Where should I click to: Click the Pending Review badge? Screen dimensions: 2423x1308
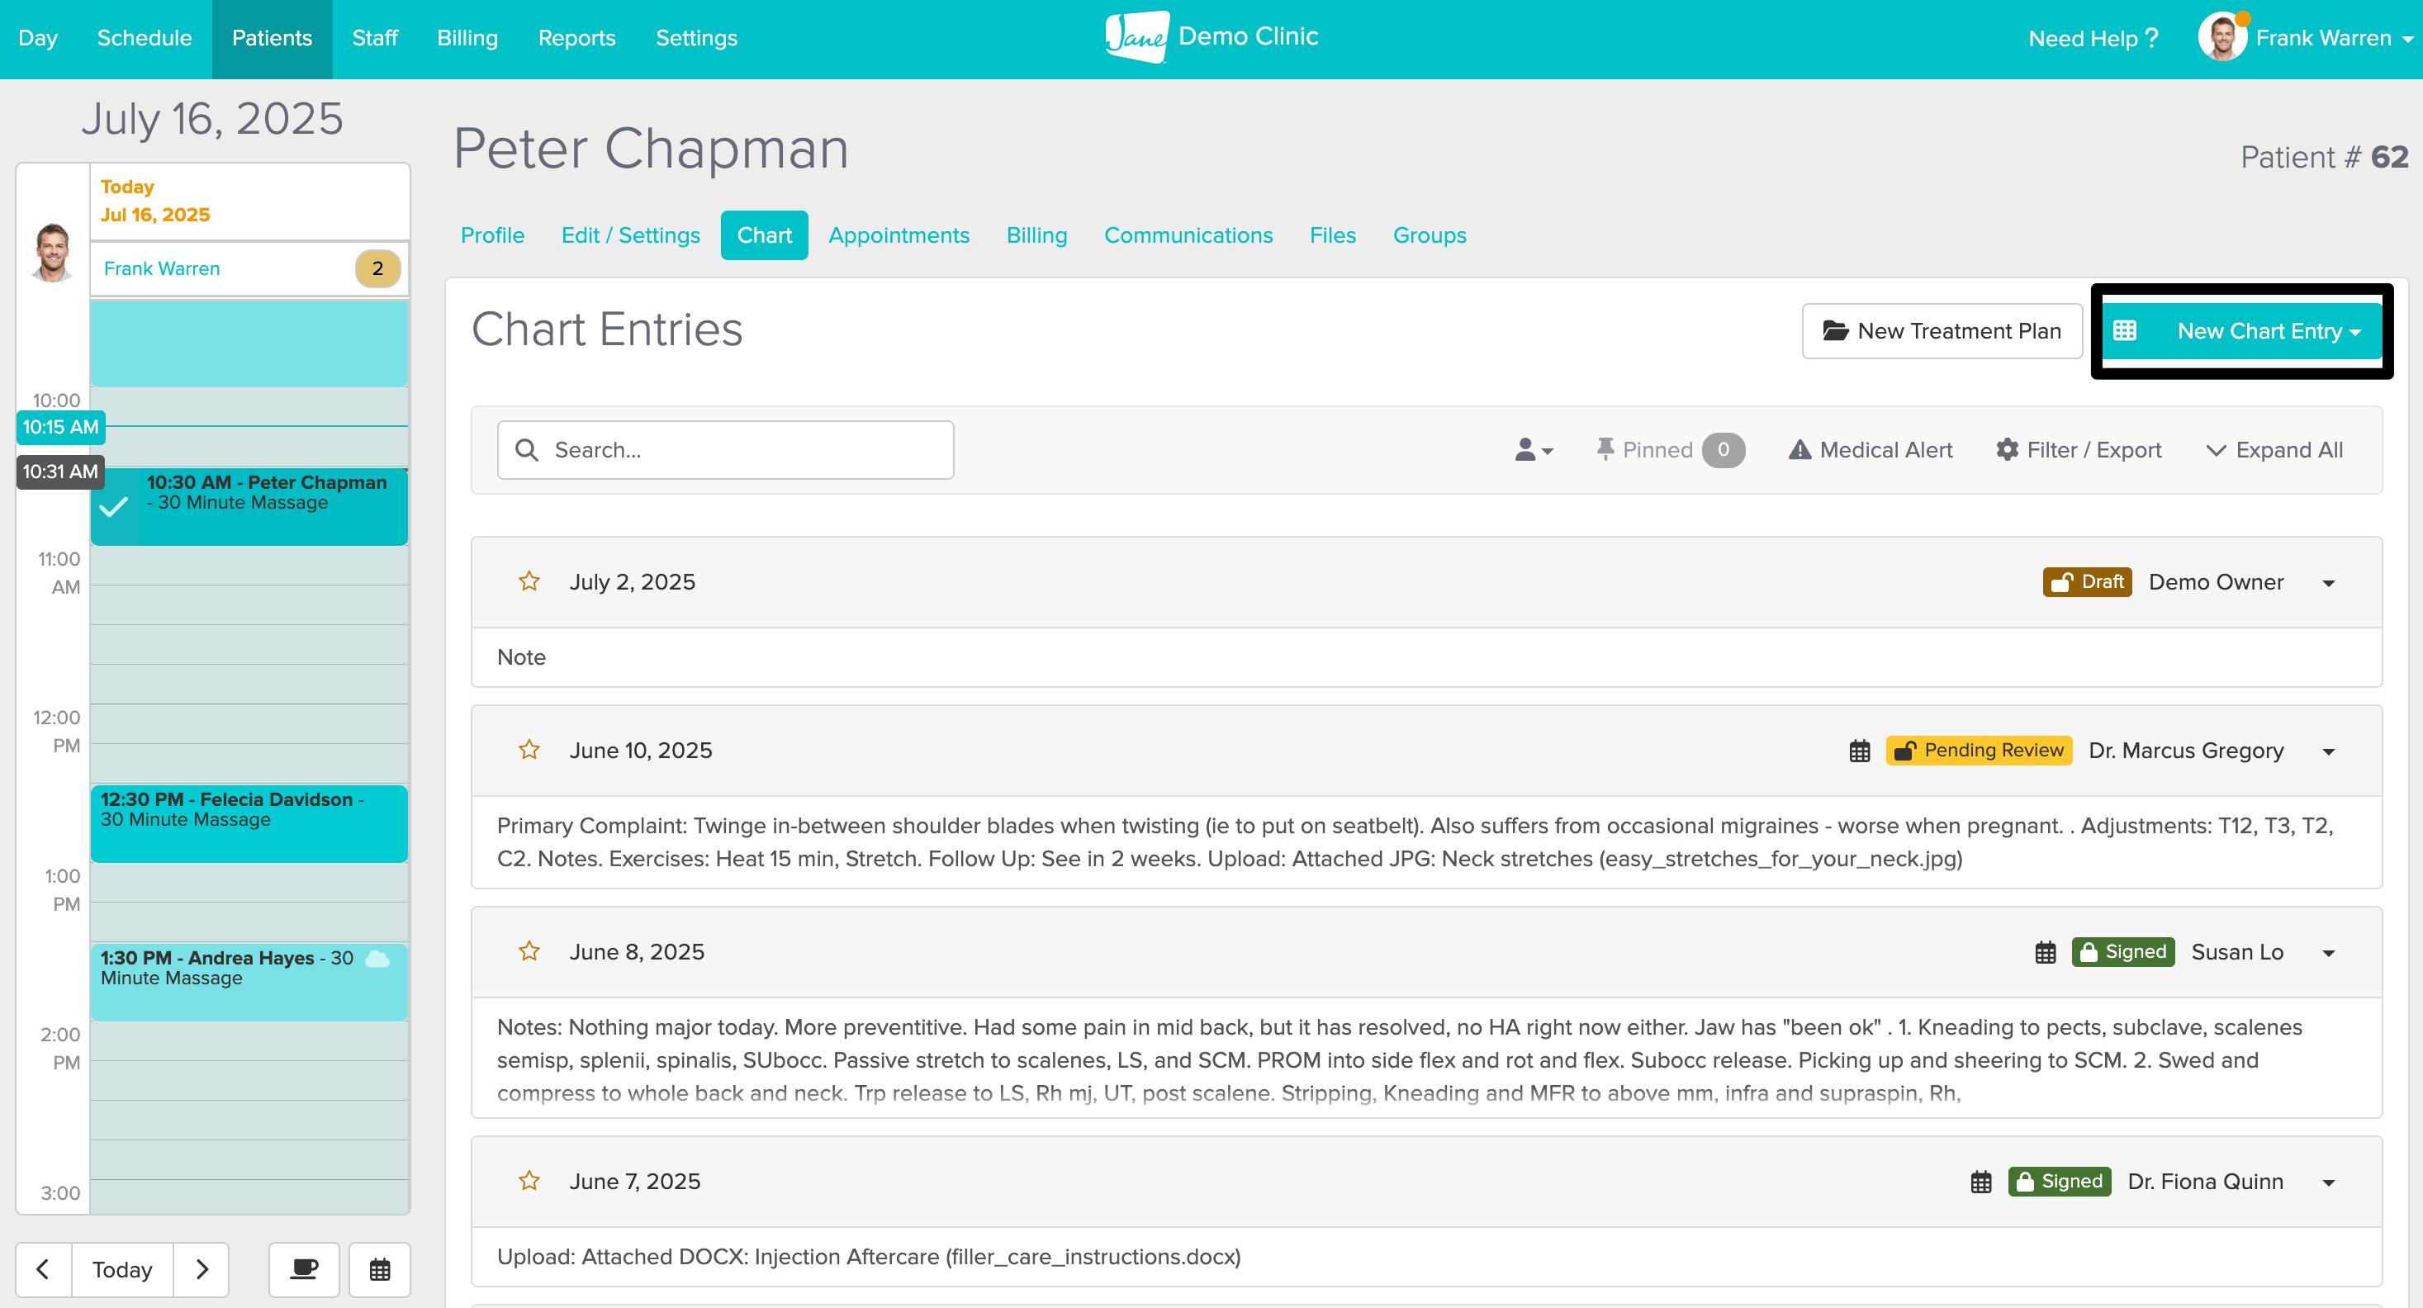(1978, 751)
